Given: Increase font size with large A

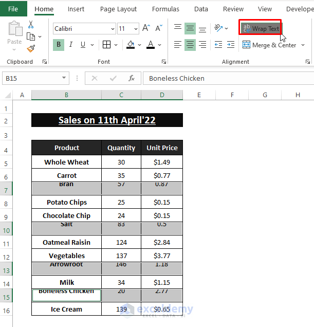Looking at the screenshot, I should pyautogui.click(x=146, y=28).
